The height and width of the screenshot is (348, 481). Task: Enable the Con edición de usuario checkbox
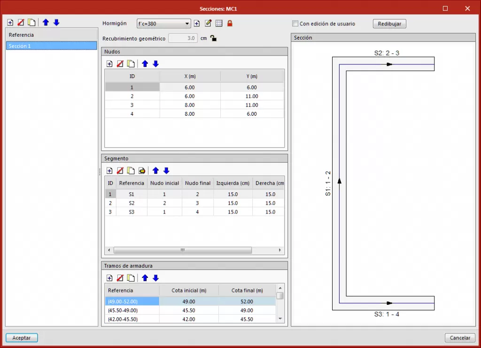[295, 24]
